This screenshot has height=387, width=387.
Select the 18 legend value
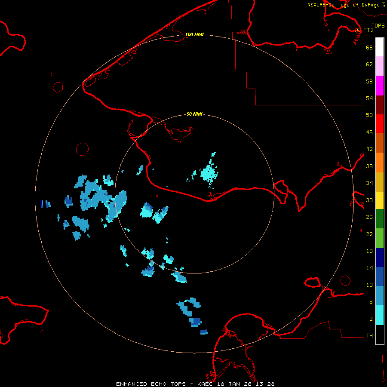click(x=369, y=251)
